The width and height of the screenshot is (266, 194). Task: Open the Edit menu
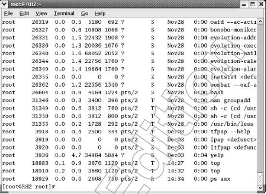tap(24, 14)
